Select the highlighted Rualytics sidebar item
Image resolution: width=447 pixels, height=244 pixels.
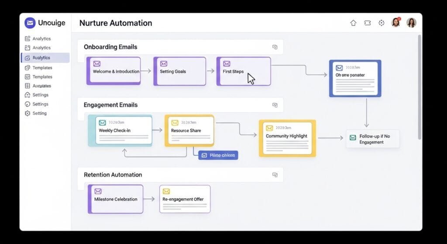tap(45, 58)
